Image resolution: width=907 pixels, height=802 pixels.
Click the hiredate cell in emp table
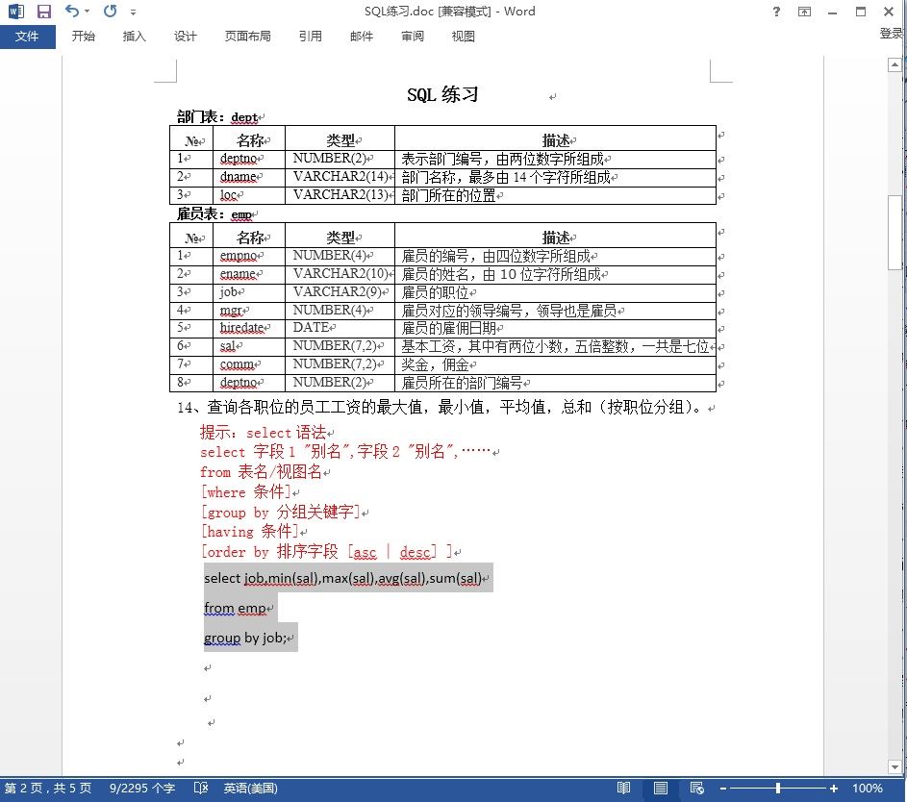click(x=249, y=328)
